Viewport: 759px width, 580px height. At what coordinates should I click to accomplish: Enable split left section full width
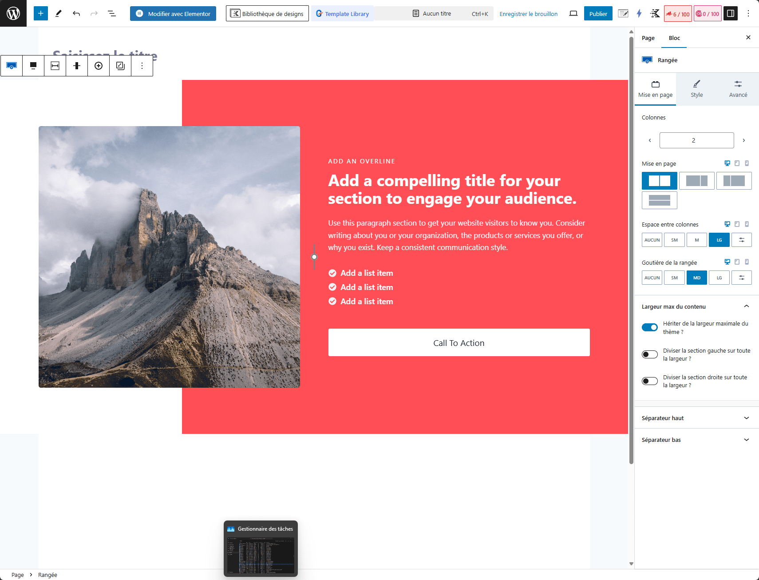click(x=650, y=354)
